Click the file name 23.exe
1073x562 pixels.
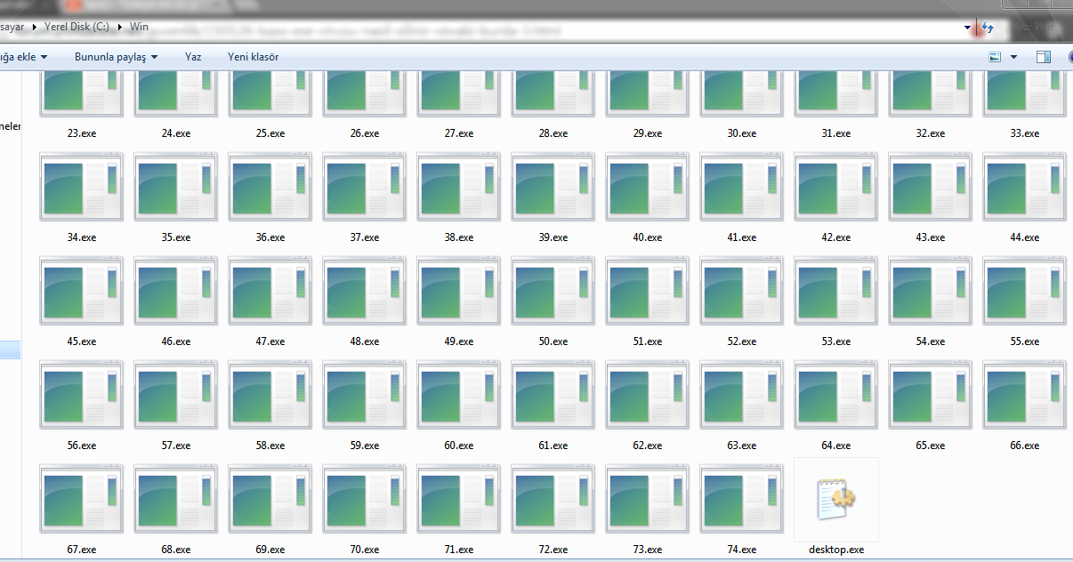pos(82,133)
